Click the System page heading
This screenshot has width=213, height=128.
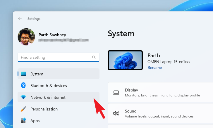click(x=121, y=34)
